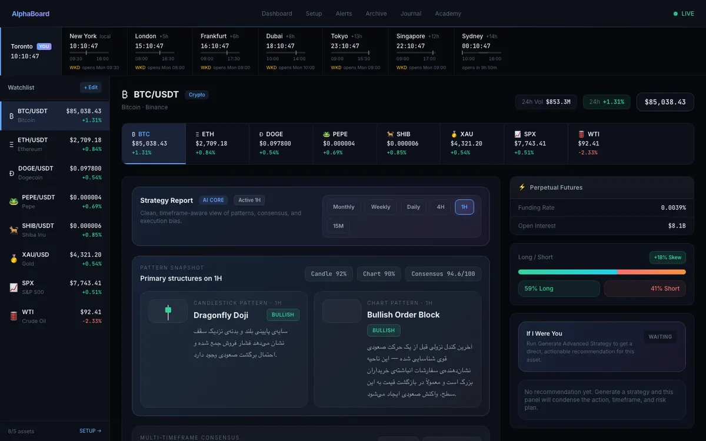Select the WTI tab in the ticker strip
The height and width of the screenshot is (441, 706).
click(600, 143)
